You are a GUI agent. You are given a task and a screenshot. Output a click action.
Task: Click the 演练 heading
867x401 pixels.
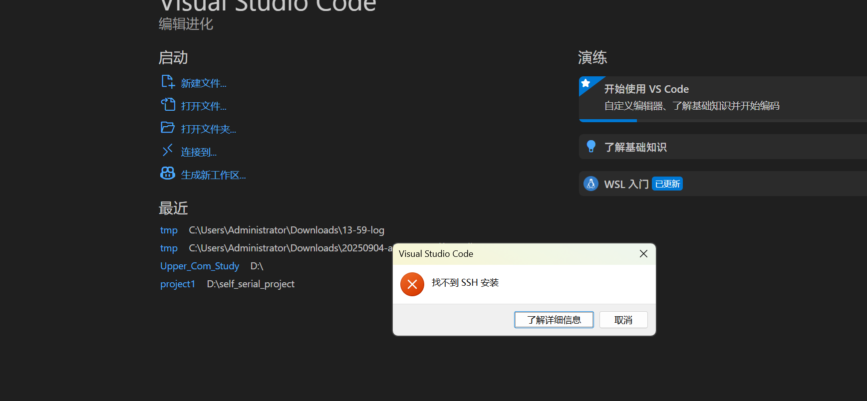pos(592,58)
